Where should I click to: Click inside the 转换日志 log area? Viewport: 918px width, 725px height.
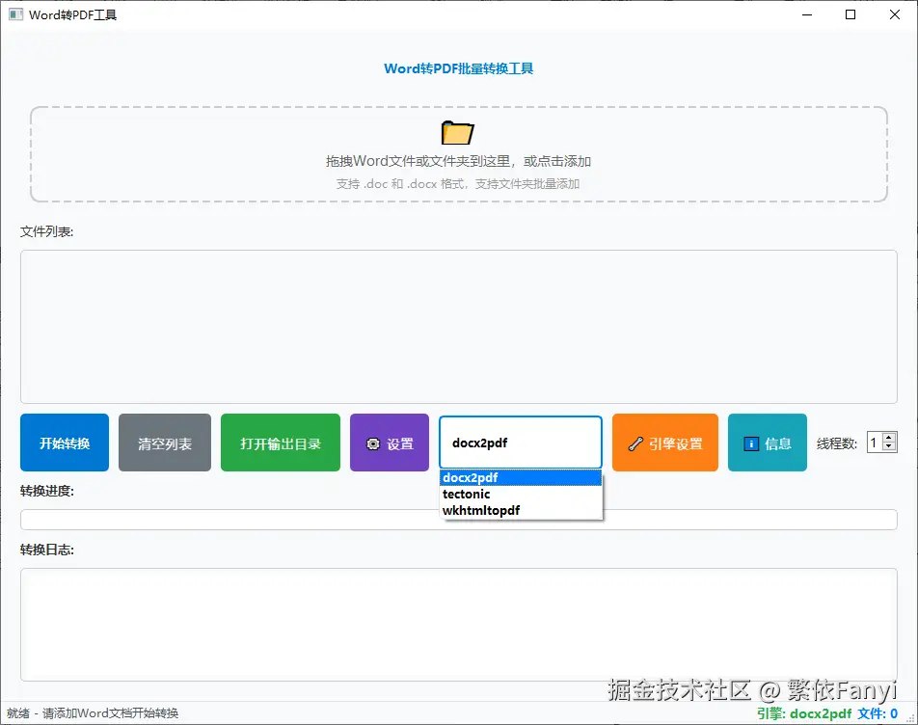tap(459, 622)
